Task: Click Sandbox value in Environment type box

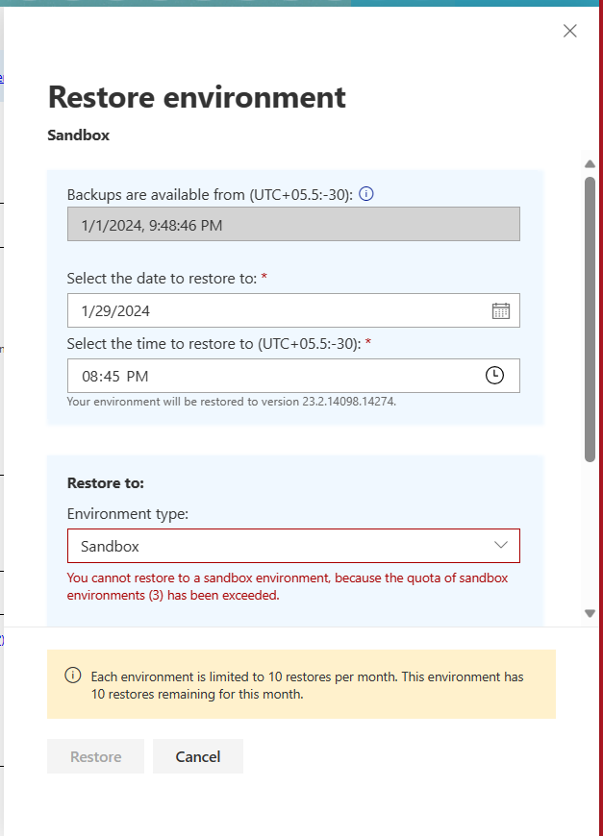Action: click(110, 546)
